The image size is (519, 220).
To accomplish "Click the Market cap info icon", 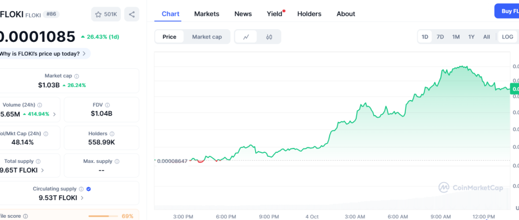I will pyautogui.click(x=77, y=76).
